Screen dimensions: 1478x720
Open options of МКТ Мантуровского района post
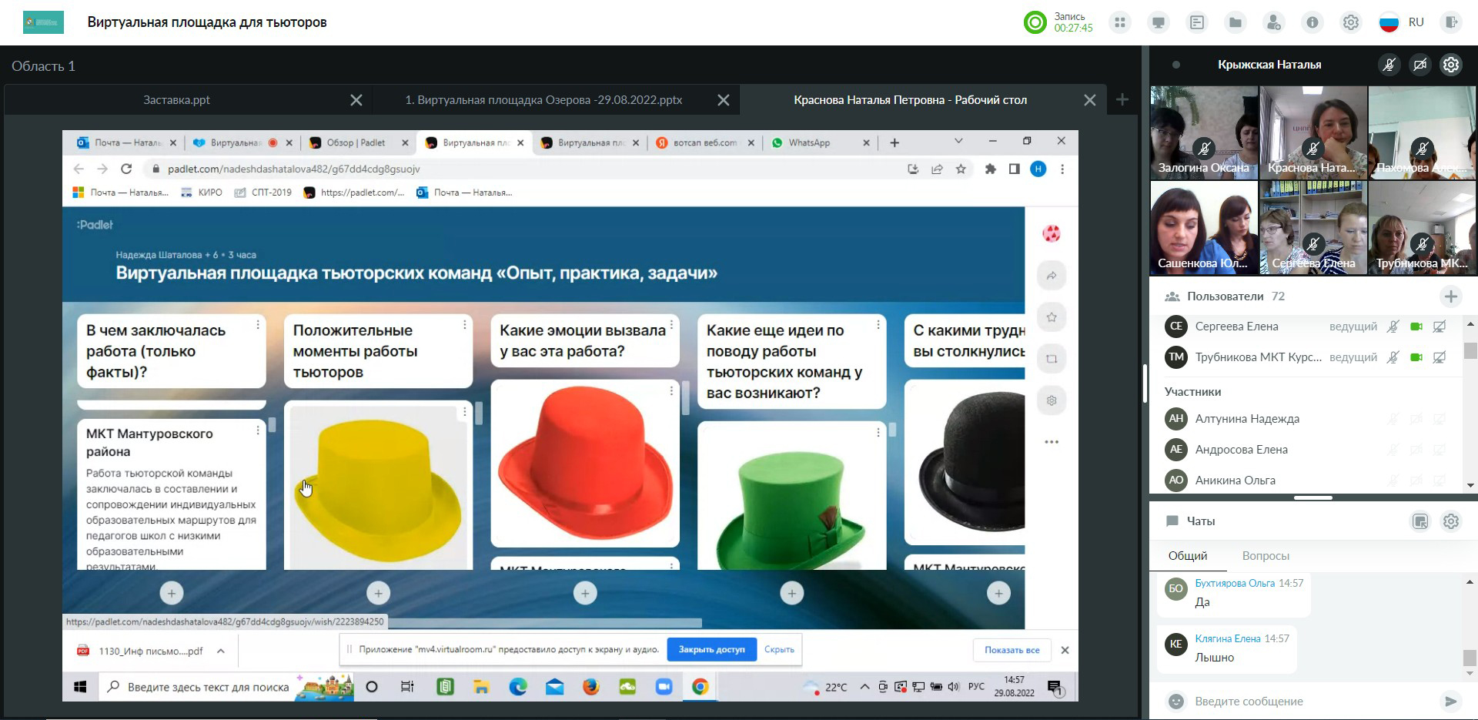coord(258,431)
